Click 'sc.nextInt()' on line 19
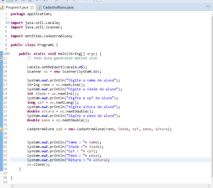 [64, 94]
